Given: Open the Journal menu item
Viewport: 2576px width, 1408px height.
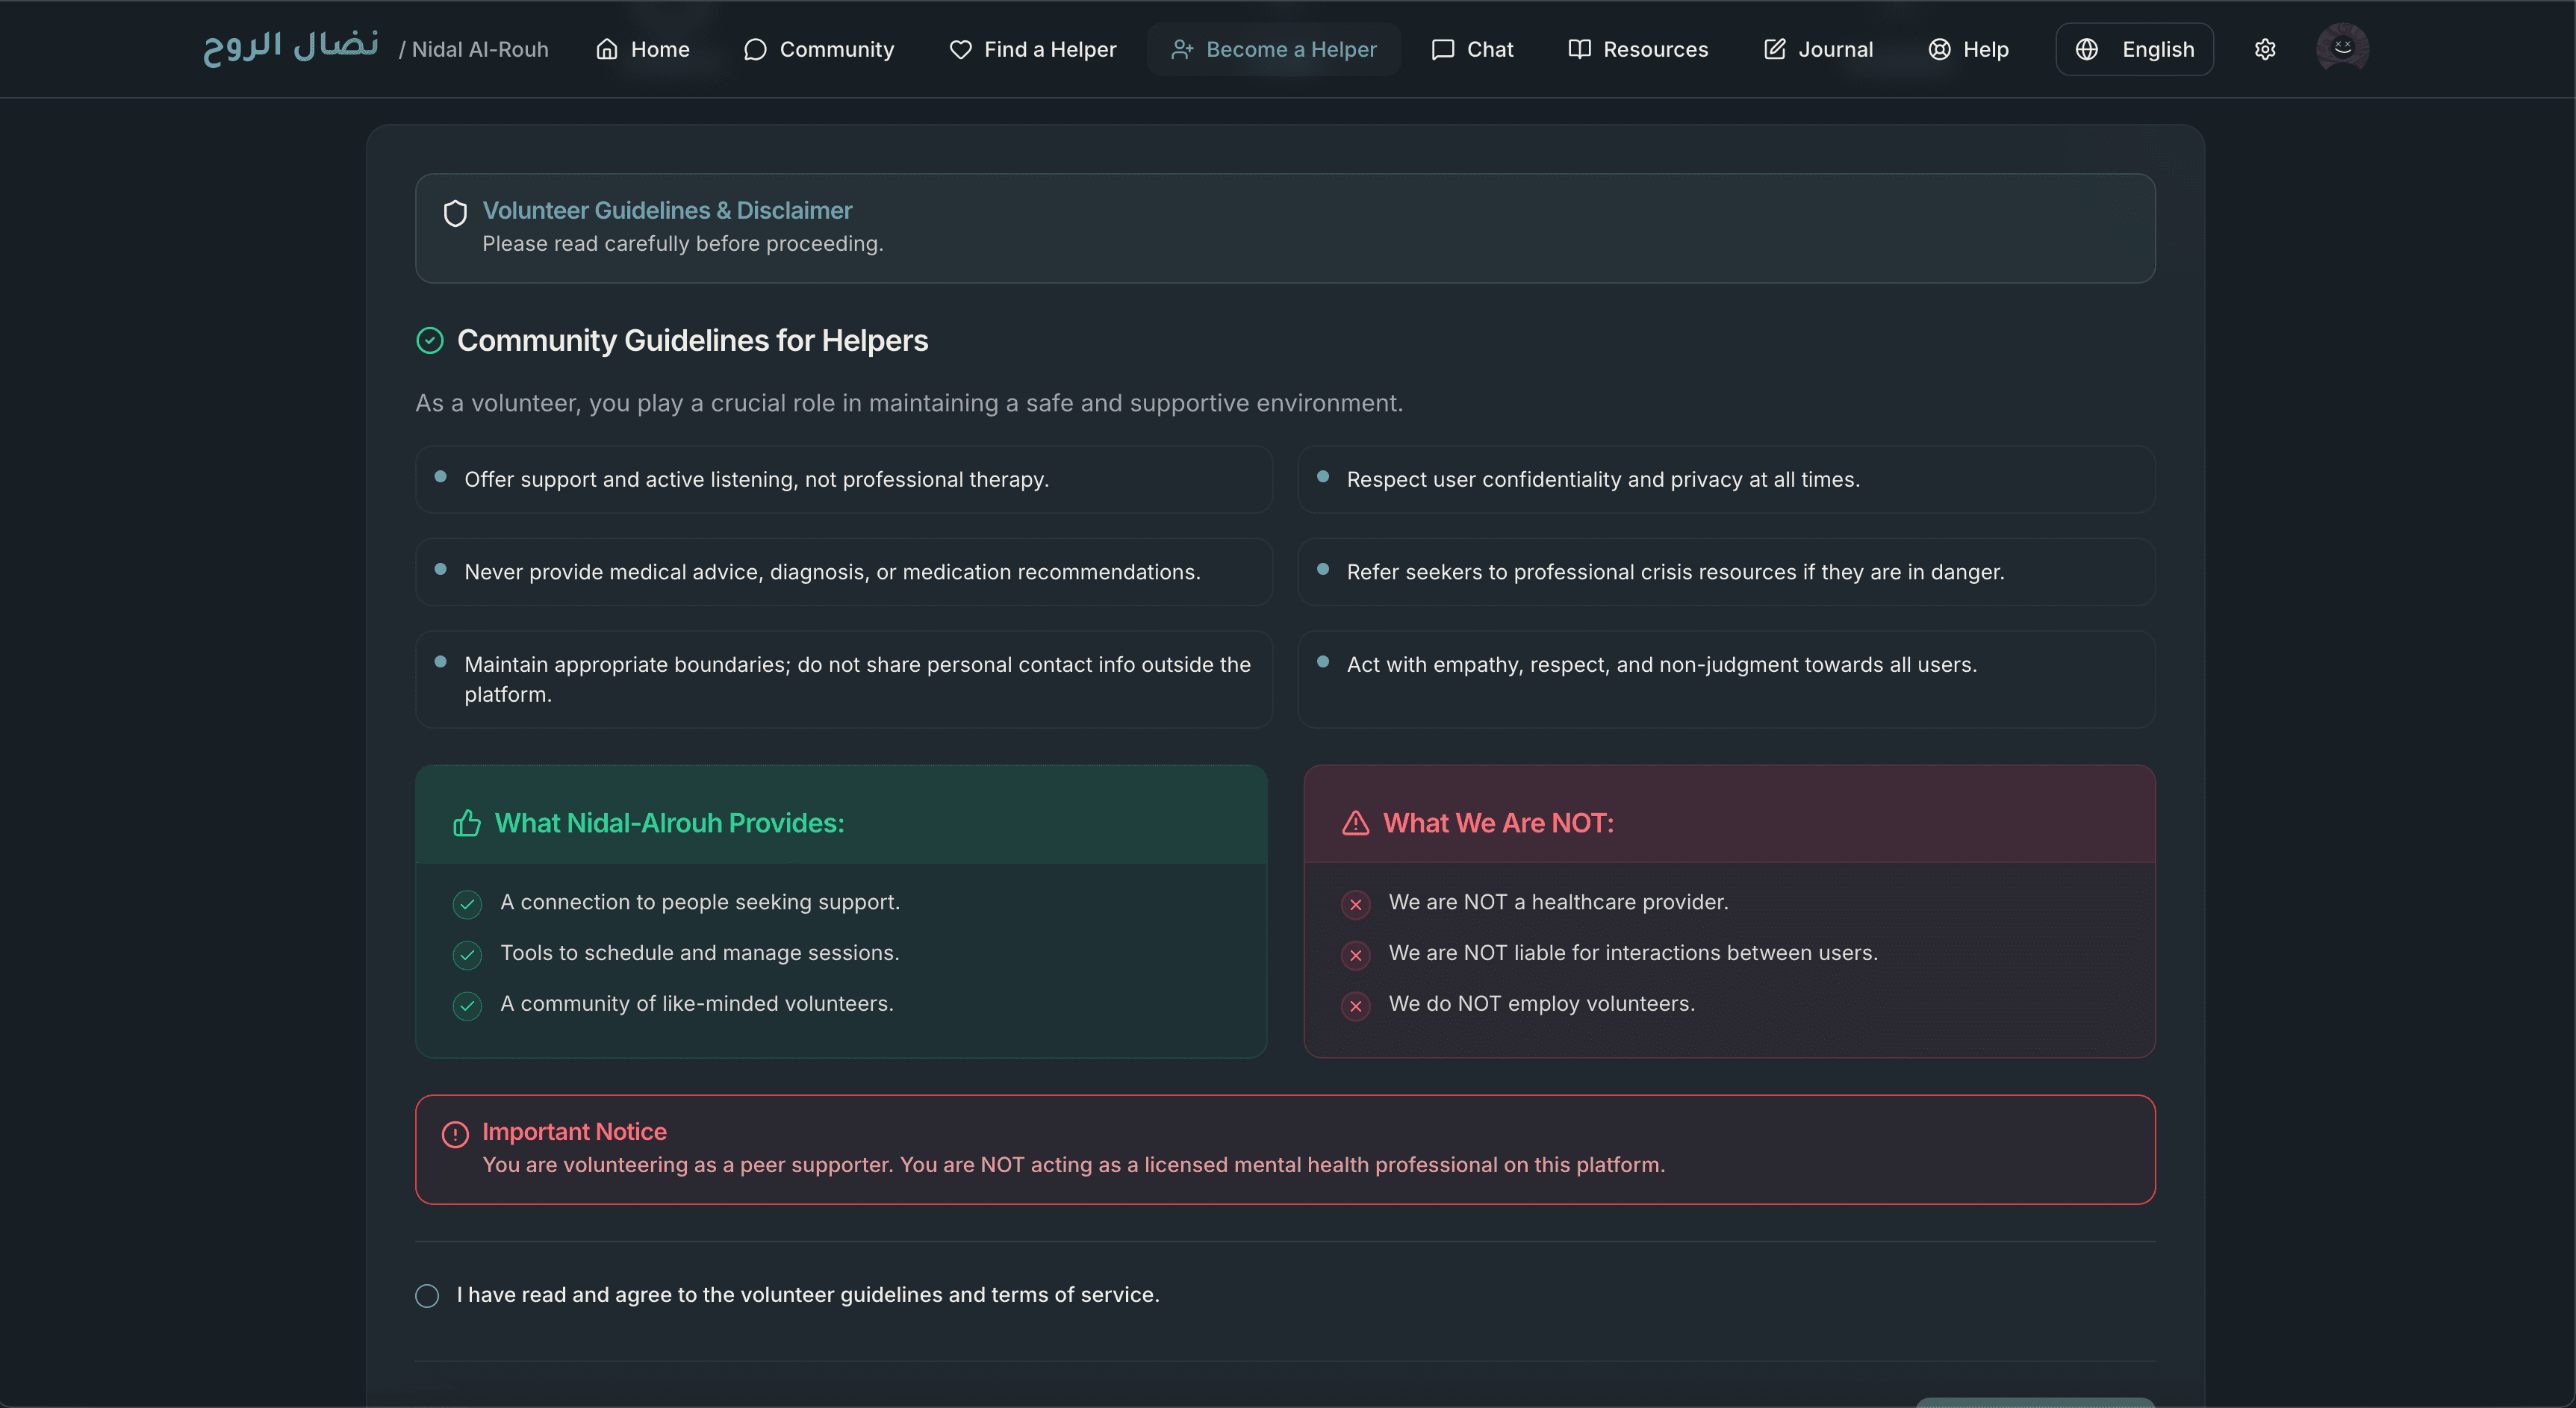Looking at the screenshot, I should tap(1818, 49).
